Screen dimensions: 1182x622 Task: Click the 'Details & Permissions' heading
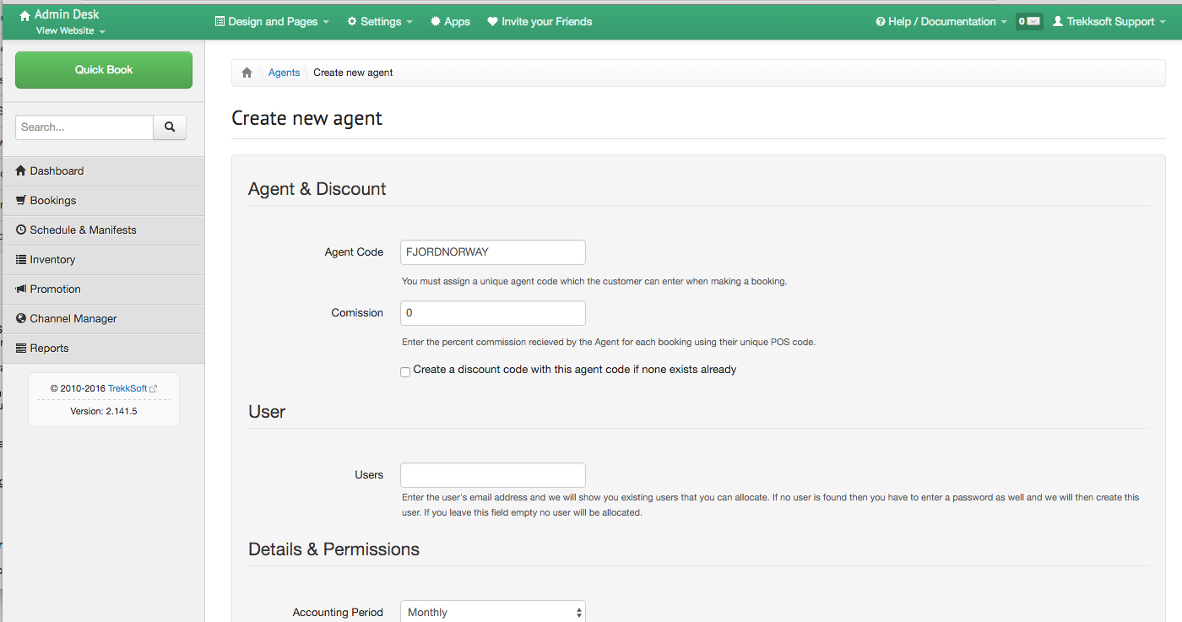333,549
